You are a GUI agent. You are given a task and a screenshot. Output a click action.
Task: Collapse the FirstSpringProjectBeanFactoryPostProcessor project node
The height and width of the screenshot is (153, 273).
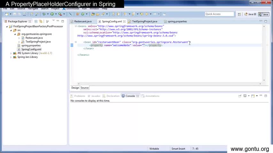7,26
